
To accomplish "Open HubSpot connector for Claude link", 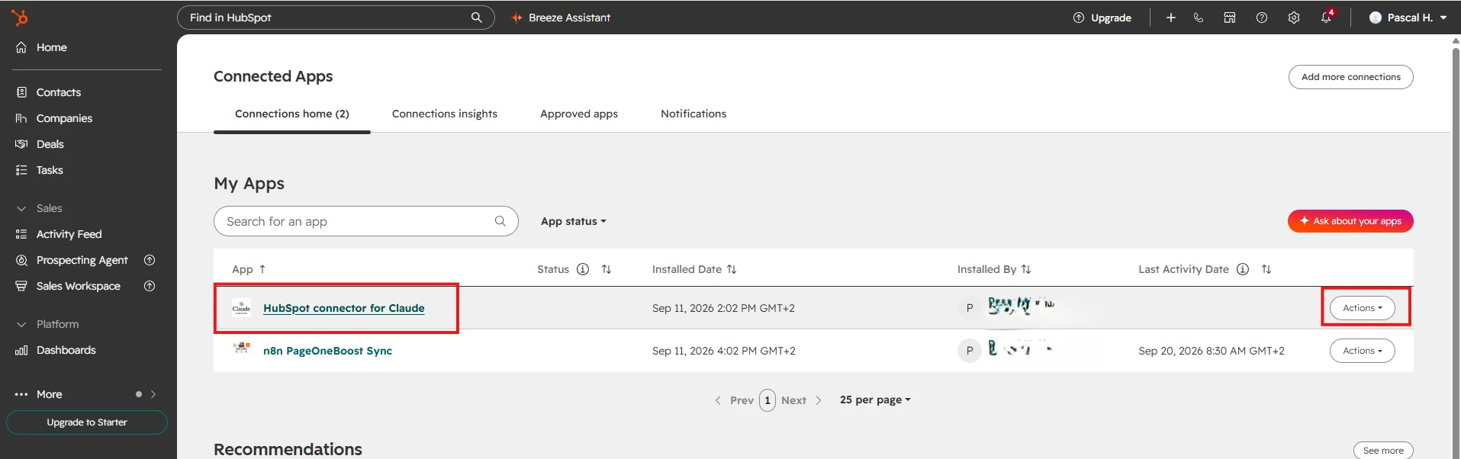I will [x=344, y=308].
